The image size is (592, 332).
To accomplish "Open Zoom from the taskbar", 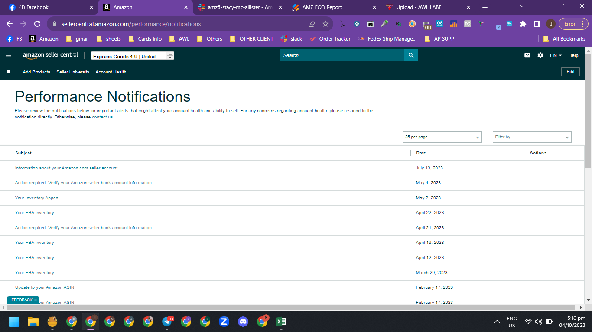I will pyautogui.click(x=224, y=322).
